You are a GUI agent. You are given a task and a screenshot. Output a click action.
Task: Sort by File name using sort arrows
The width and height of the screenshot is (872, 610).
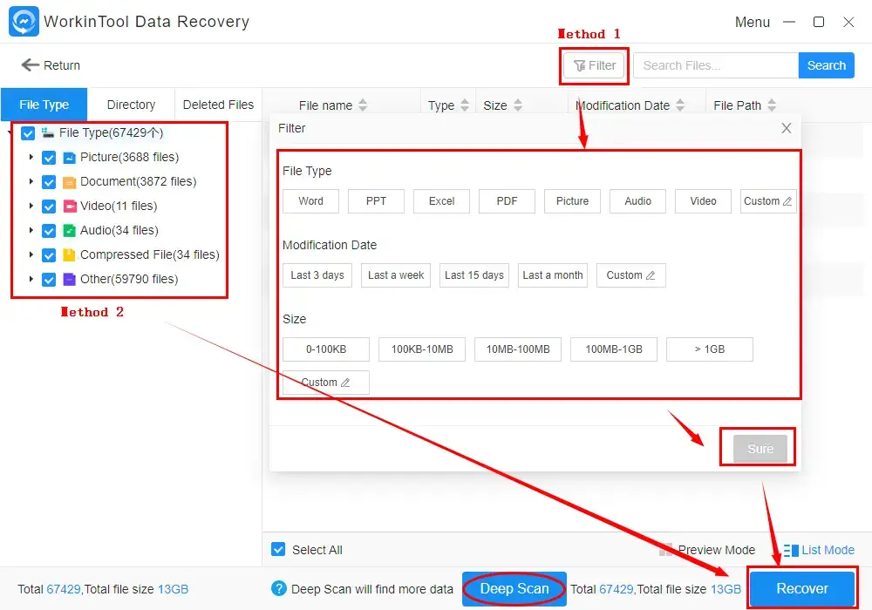tap(363, 105)
